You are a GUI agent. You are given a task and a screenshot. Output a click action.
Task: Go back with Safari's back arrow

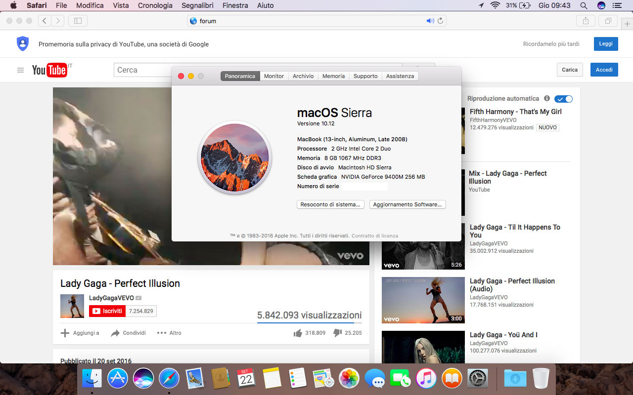[x=45, y=21]
